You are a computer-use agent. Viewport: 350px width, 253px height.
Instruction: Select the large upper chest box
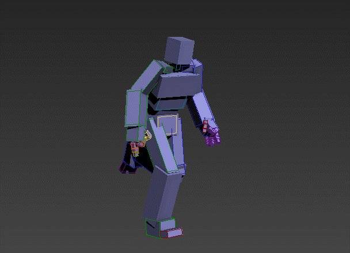pyautogui.click(x=178, y=86)
